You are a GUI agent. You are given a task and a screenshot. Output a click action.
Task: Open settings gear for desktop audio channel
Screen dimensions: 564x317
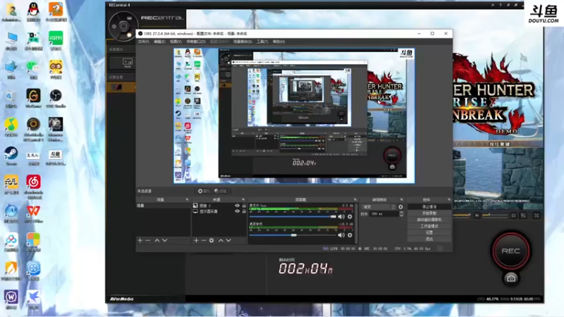[350, 235]
